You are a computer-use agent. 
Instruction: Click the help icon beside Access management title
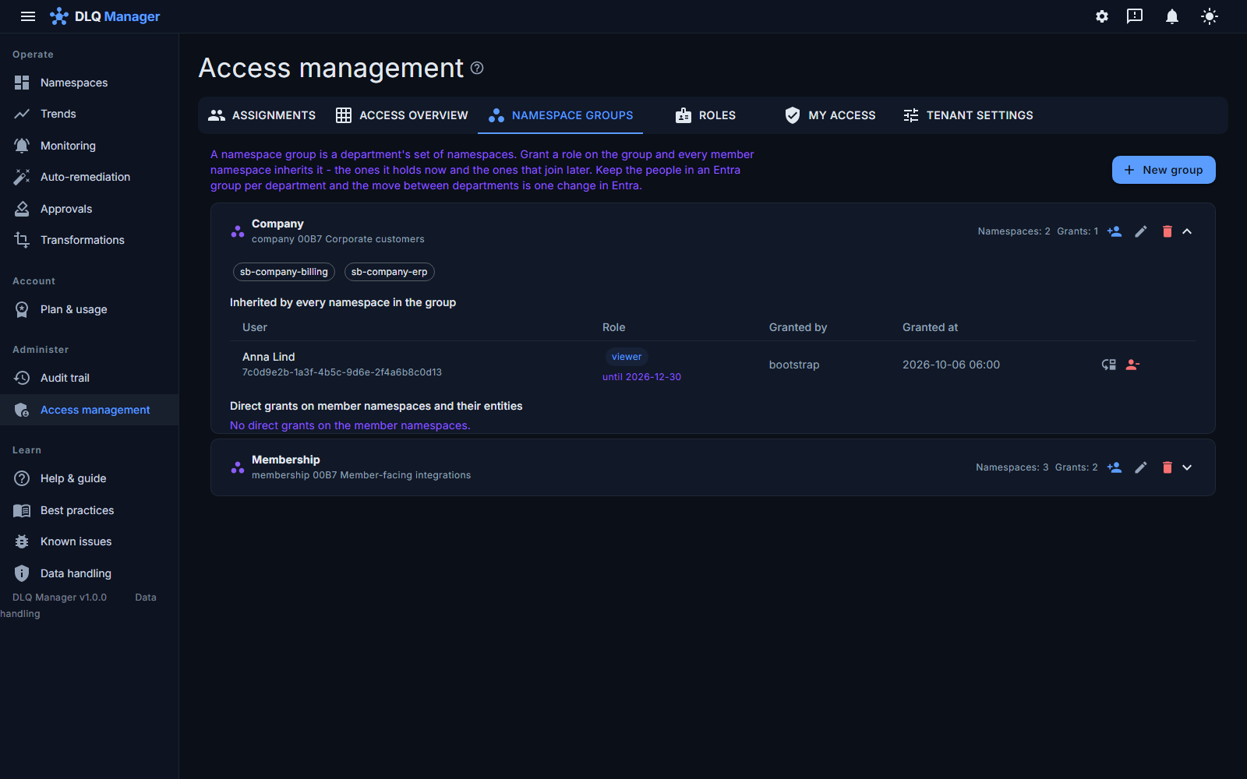pos(477,68)
